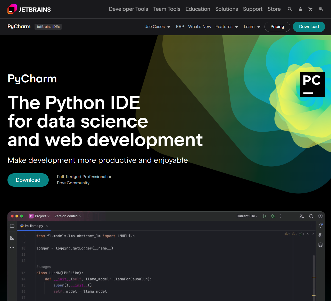Screen dimensions: 331x301
Task: Click line number 13 in the editor gutter
Action: pyautogui.click(x=23, y=273)
